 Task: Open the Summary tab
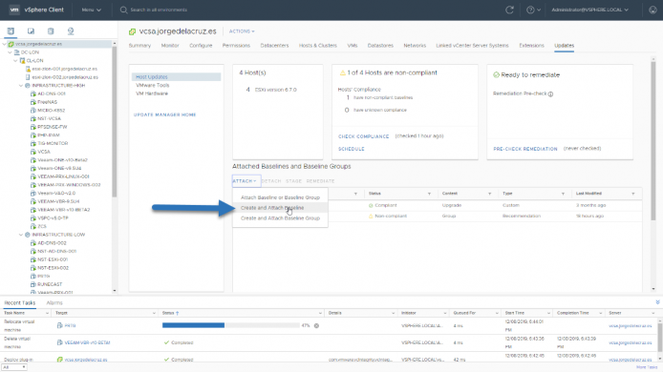139,46
